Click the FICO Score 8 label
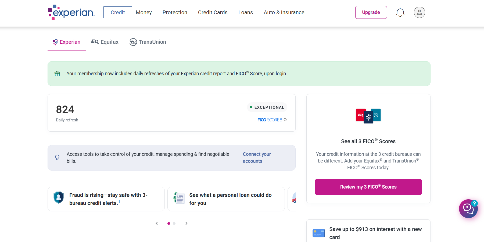This screenshot has width=484, height=242. click(x=270, y=120)
